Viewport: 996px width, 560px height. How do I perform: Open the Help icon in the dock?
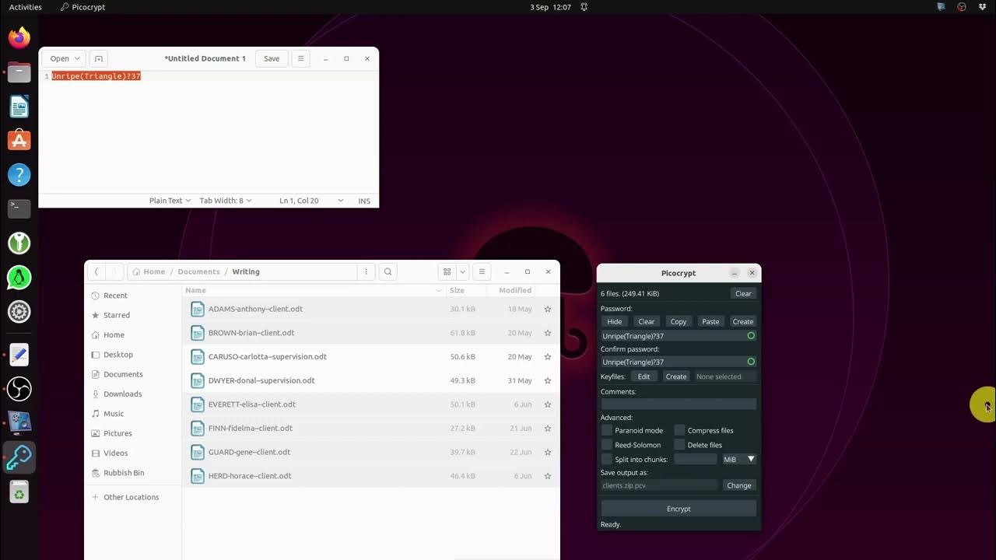(19, 174)
